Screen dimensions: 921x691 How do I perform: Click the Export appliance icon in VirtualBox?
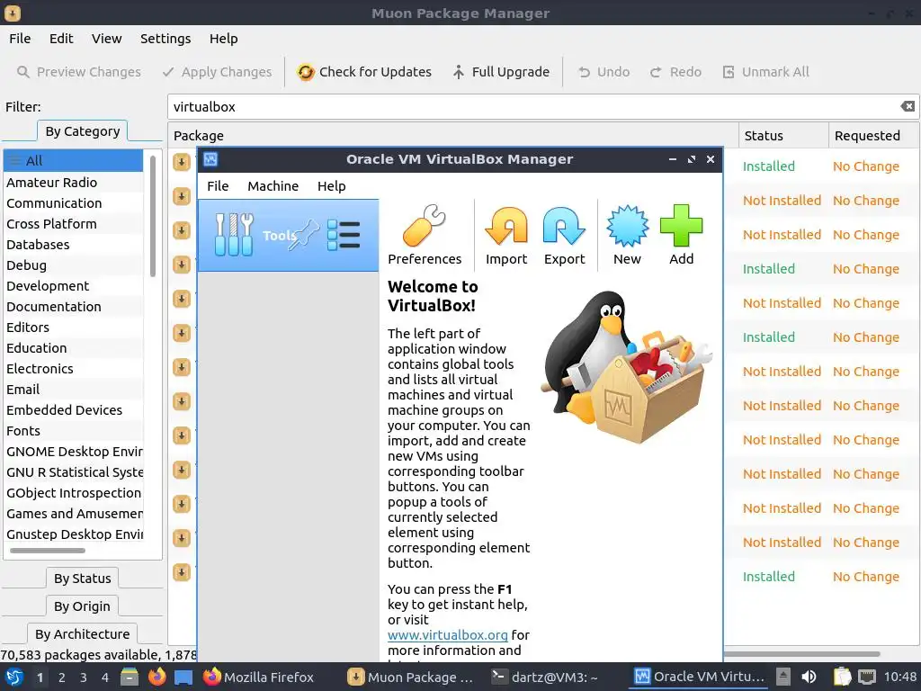coord(564,226)
